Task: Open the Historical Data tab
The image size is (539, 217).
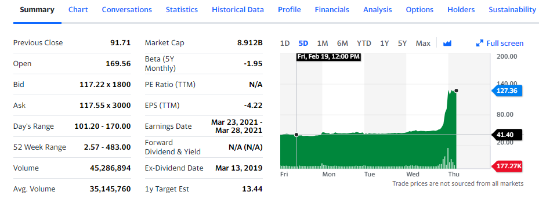Action: point(238,10)
